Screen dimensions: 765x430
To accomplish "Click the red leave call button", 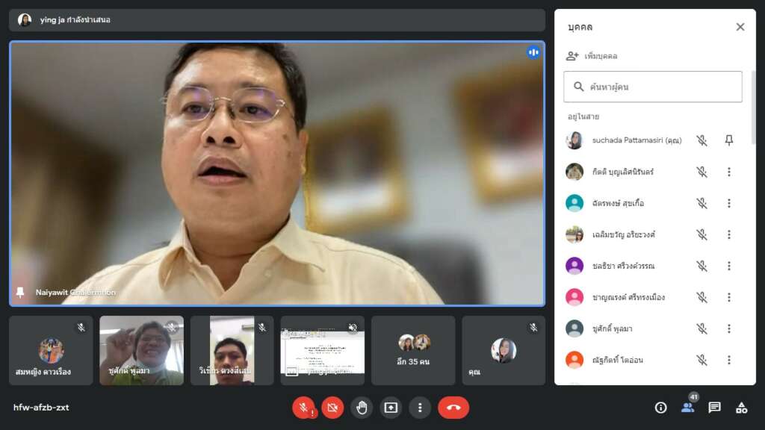I will 453,408.
